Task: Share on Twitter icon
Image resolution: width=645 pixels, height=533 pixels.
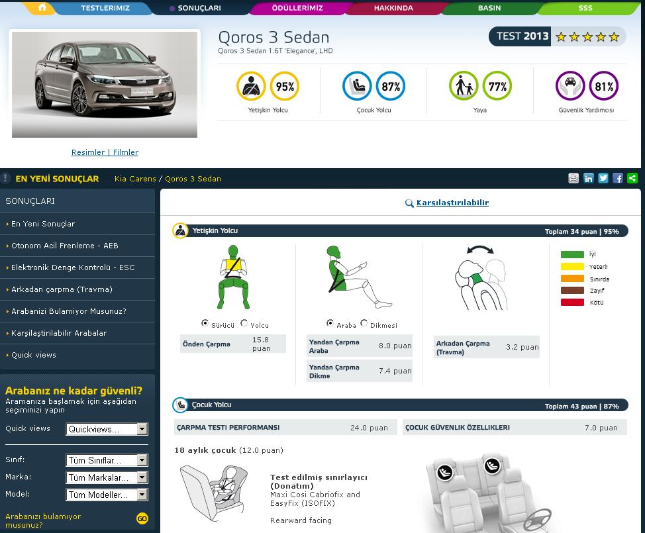Action: (603, 178)
